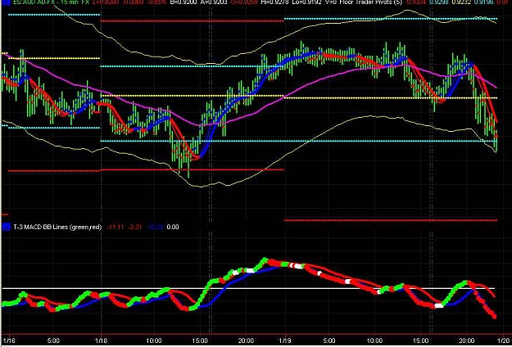Screen dimensions: 512x347
Task: Click the blue square beside T-3 MACD BB Lines
Action: coord(5,227)
